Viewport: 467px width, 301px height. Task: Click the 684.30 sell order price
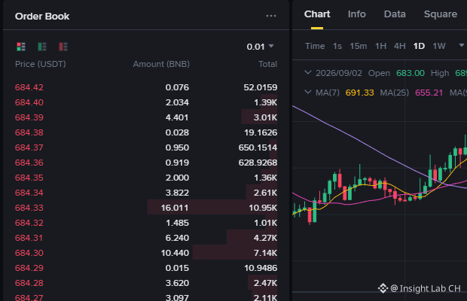(29, 253)
